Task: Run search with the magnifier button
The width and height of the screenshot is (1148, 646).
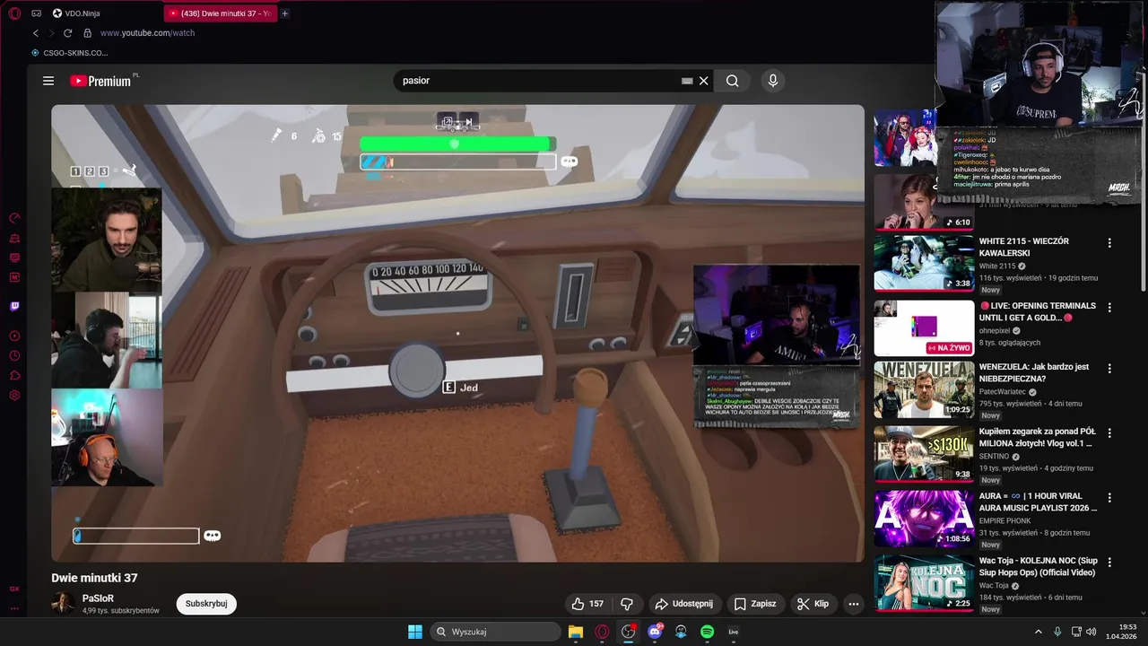Action: pos(733,81)
